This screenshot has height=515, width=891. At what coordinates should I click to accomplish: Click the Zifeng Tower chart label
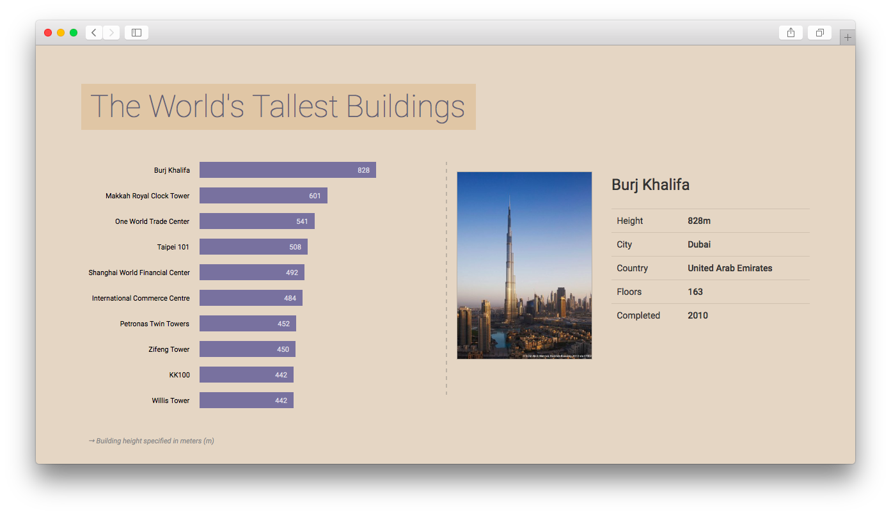coord(169,349)
